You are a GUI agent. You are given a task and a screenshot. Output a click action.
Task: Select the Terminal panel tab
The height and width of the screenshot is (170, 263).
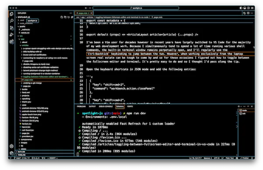(x=120, y=106)
